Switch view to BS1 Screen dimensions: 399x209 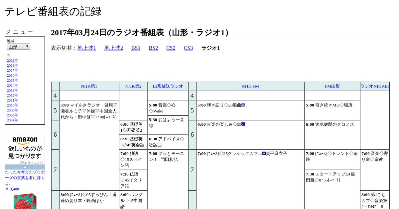pyautogui.click(x=136, y=48)
